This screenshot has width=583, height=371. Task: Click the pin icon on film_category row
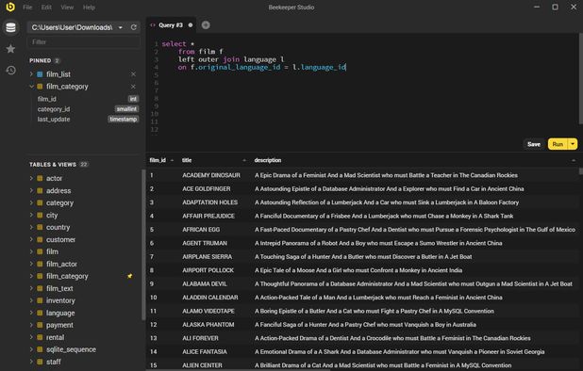click(x=130, y=276)
